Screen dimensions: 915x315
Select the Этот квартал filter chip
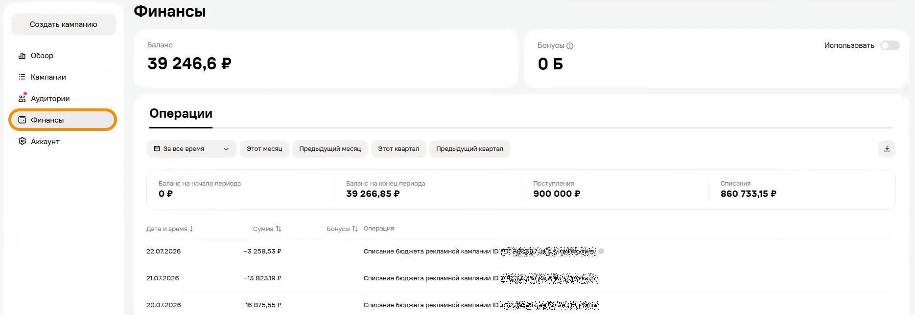pyautogui.click(x=399, y=149)
